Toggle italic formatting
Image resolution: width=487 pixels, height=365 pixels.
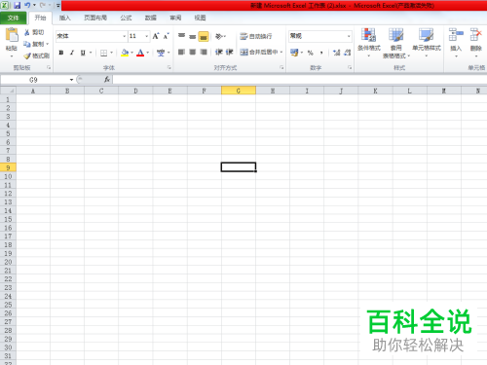(72, 53)
